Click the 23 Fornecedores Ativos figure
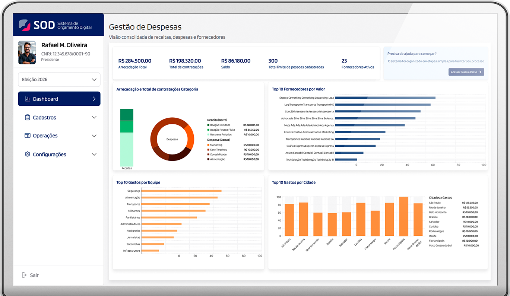This screenshot has width=510, height=296. tap(344, 61)
